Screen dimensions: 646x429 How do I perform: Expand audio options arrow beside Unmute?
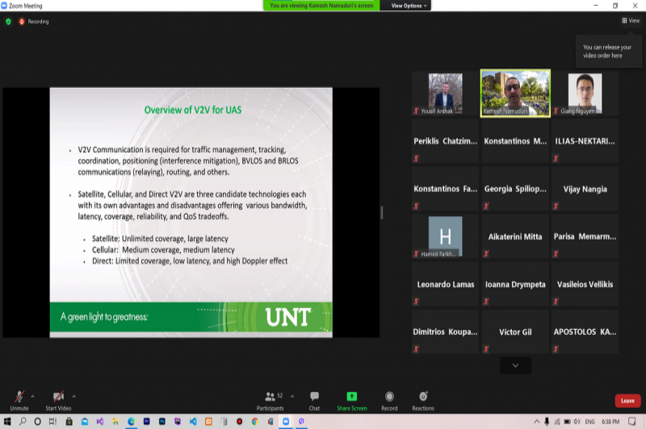pyautogui.click(x=33, y=396)
